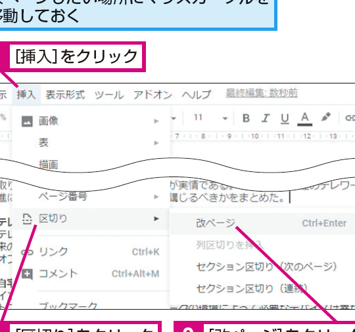Click the image icon beside 画像

[27, 121]
